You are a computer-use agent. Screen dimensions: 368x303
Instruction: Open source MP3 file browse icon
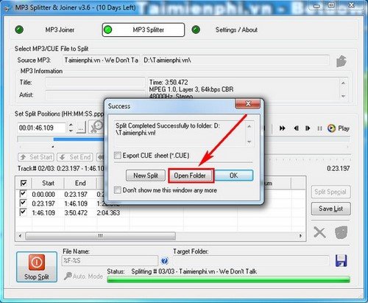click(x=342, y=61)
